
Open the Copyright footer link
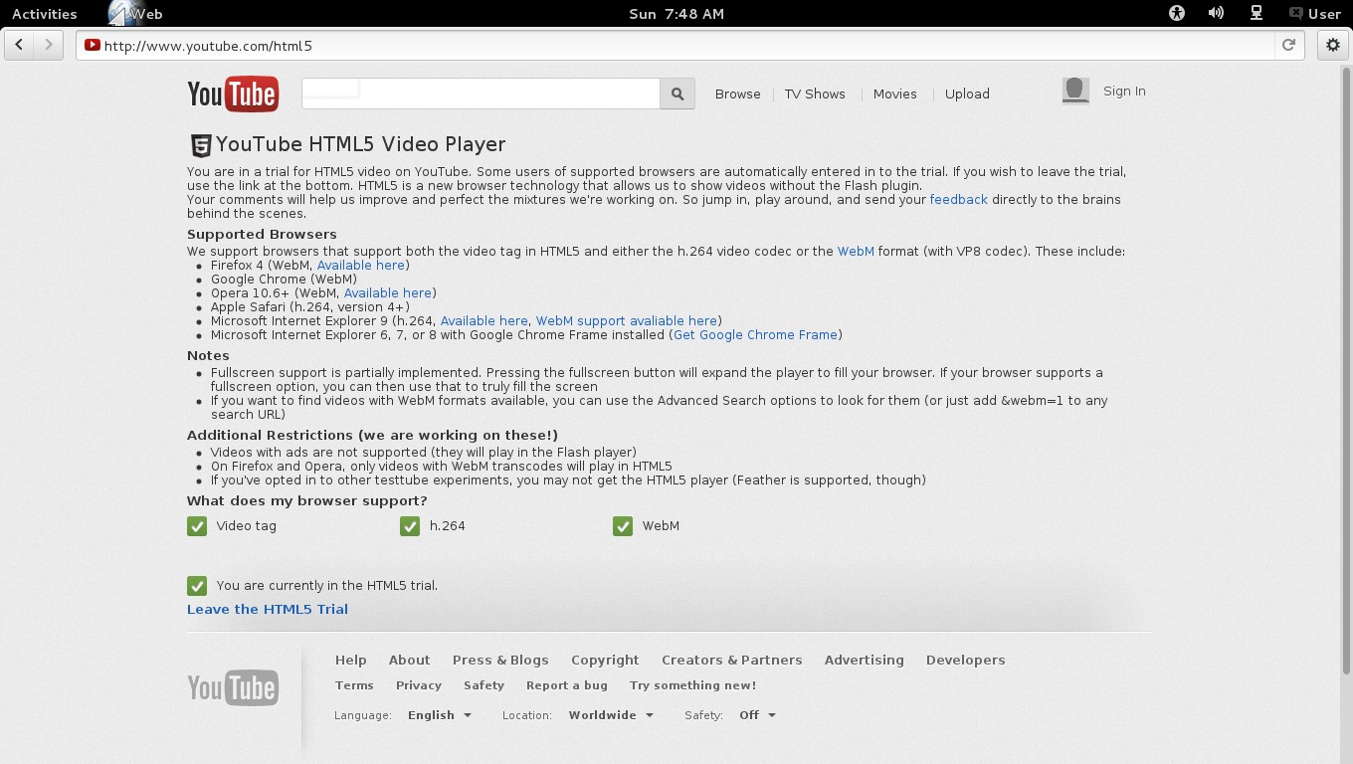click(x=605, y=660)
